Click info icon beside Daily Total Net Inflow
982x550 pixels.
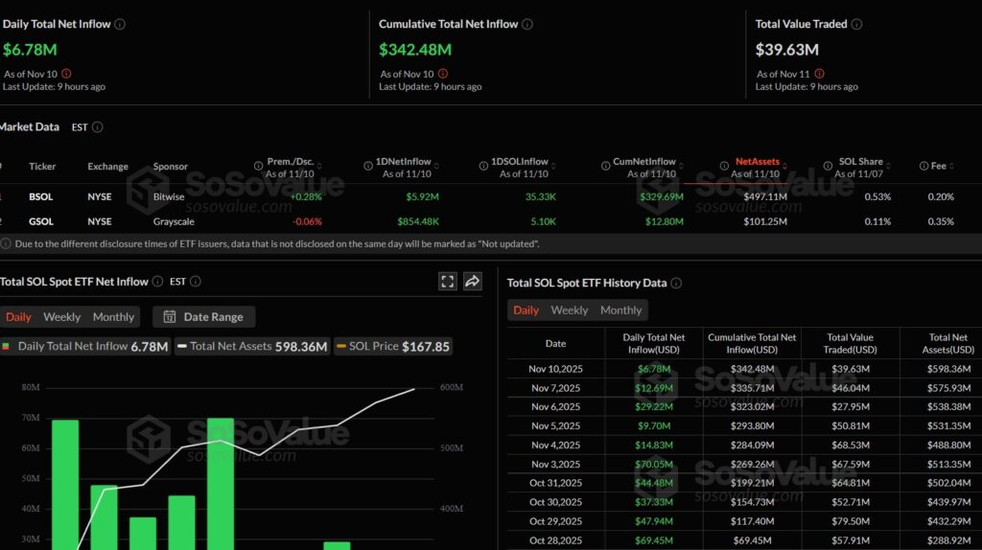click(120, 24)
